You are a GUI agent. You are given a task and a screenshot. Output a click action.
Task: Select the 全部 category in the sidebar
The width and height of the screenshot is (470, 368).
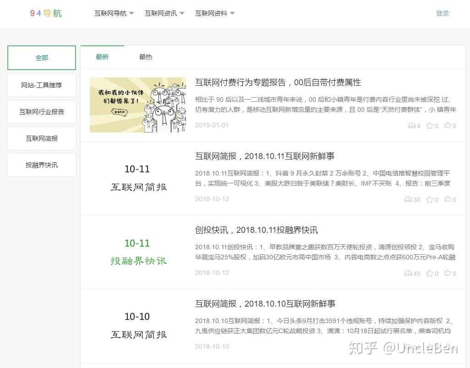tap(42, 58)
